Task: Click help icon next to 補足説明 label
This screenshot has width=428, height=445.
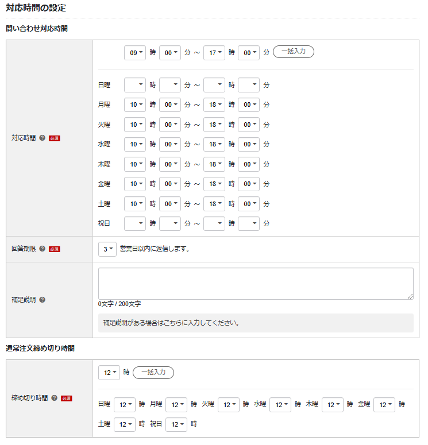Action: tap(43, 300)
